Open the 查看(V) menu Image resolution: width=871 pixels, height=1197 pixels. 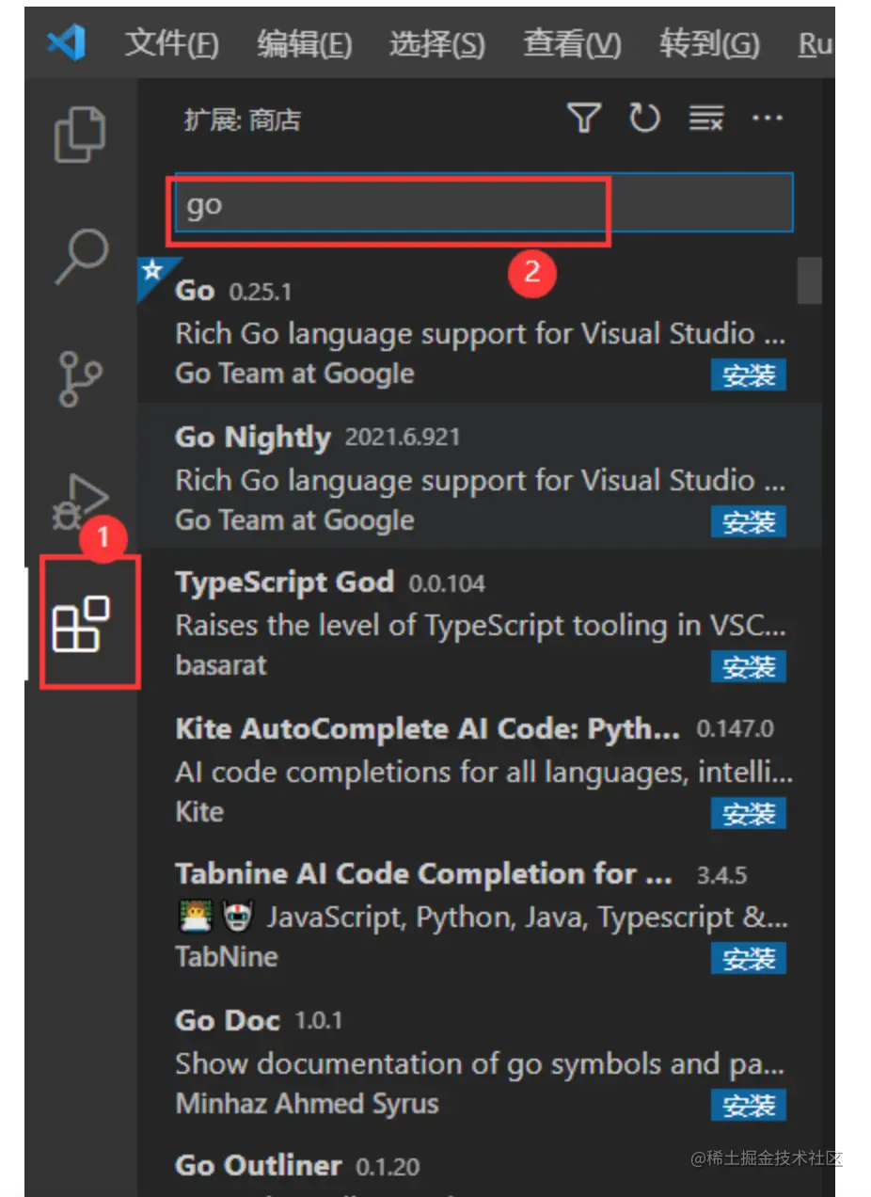point(572,44)
